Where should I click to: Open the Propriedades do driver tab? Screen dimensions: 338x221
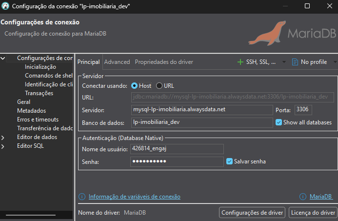pyautogui.click(x=164, y=62)
